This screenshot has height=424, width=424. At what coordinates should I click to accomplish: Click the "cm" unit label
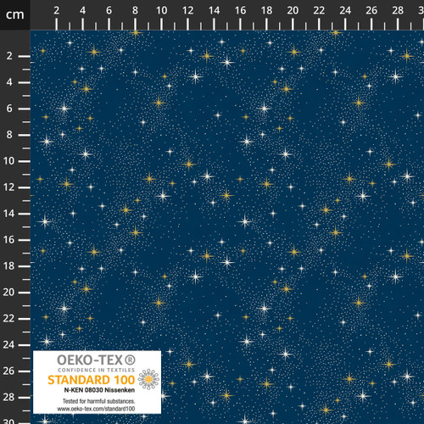click(15, 14)
